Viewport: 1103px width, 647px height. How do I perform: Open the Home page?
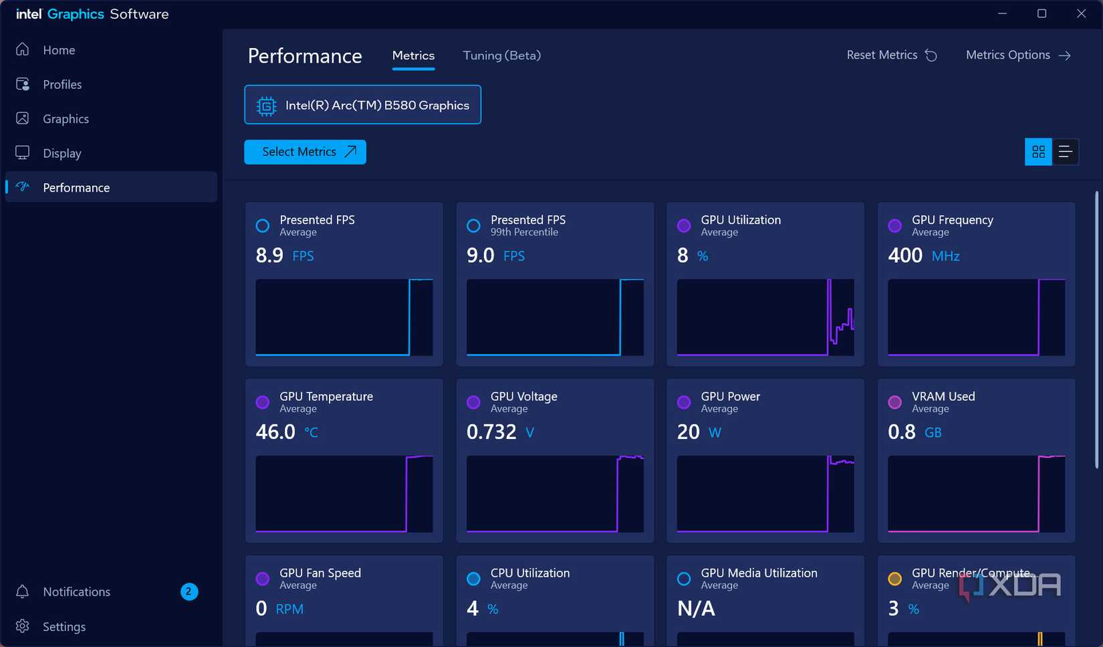[58, 49]
